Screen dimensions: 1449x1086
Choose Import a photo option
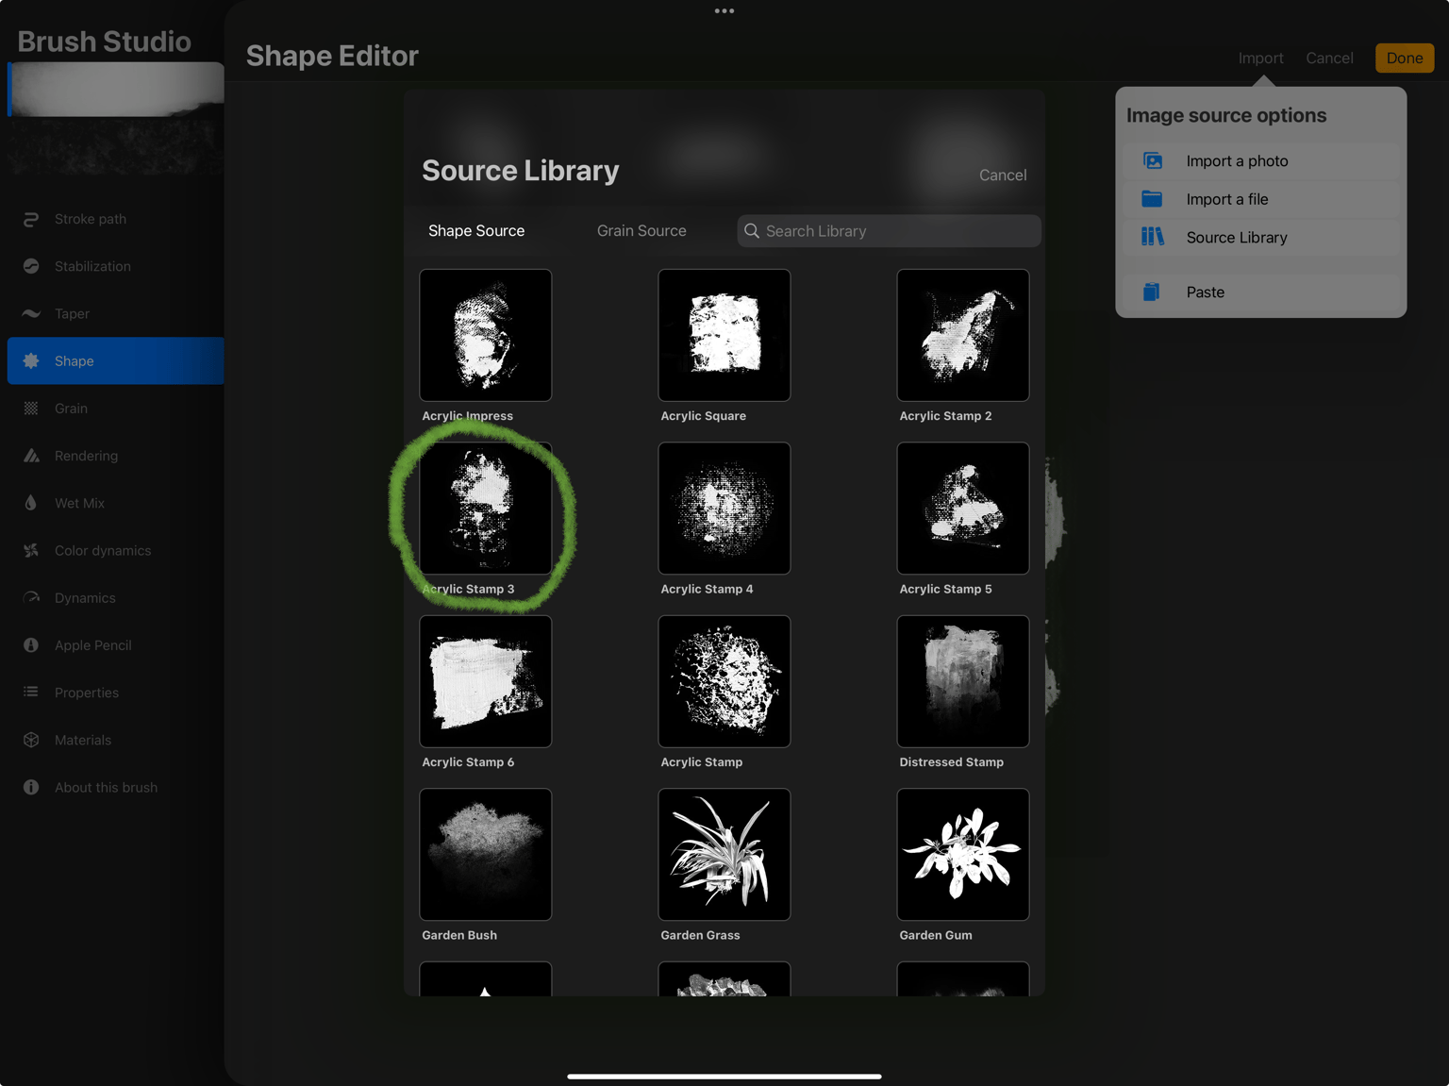click(1260, 160)
